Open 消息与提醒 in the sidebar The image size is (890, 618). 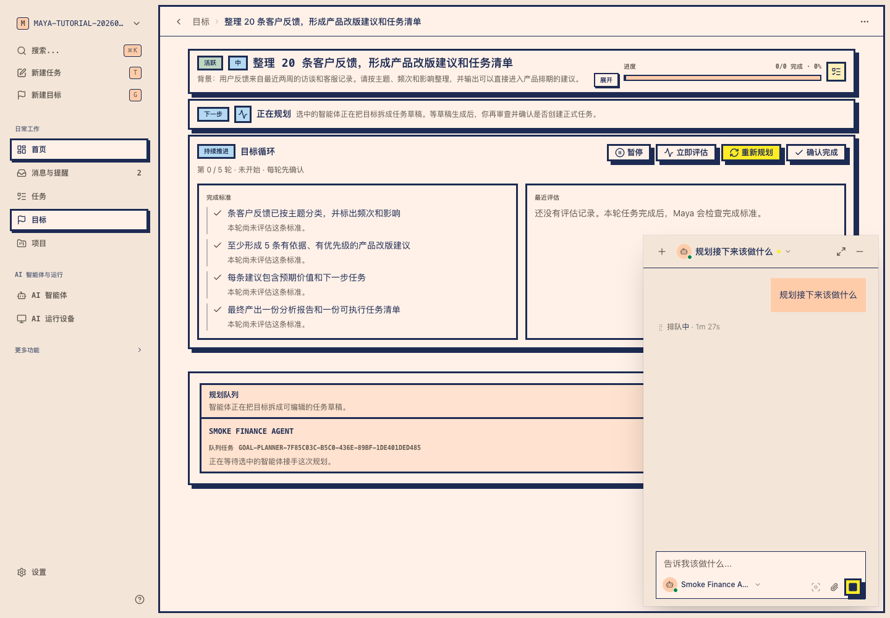[x=79, y=173]
